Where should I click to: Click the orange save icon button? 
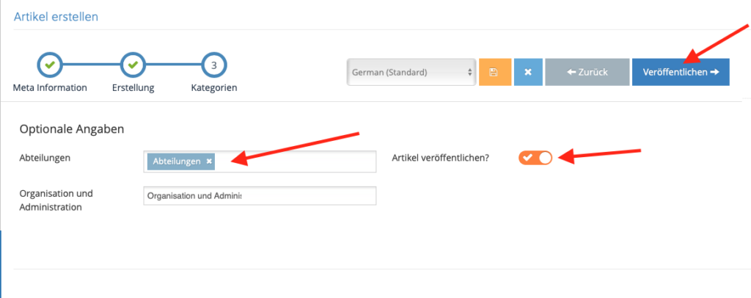click(x=495, y=73)
